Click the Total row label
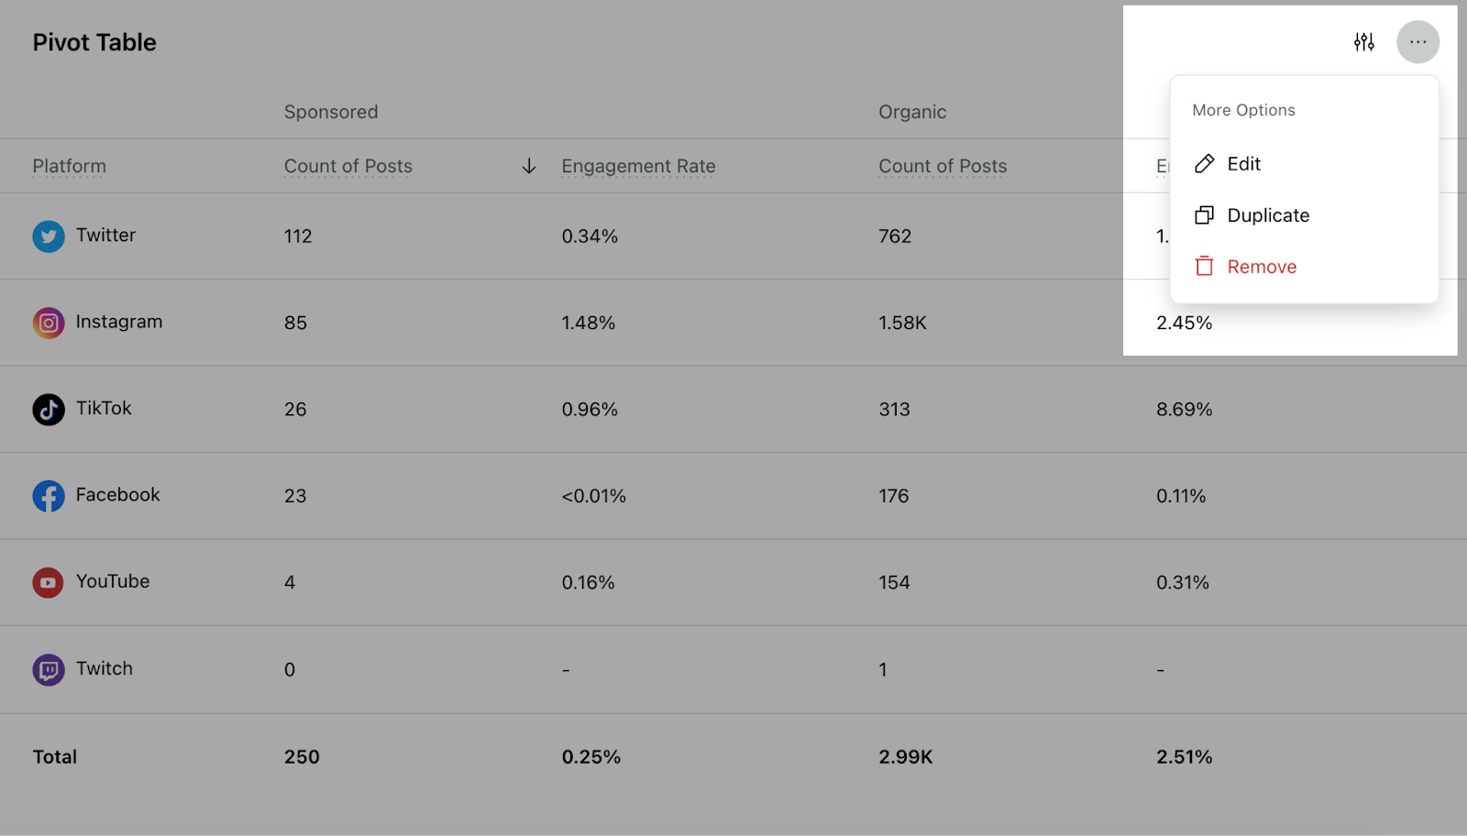This screenshot has width=1467, height=836. tap(55, 757)
